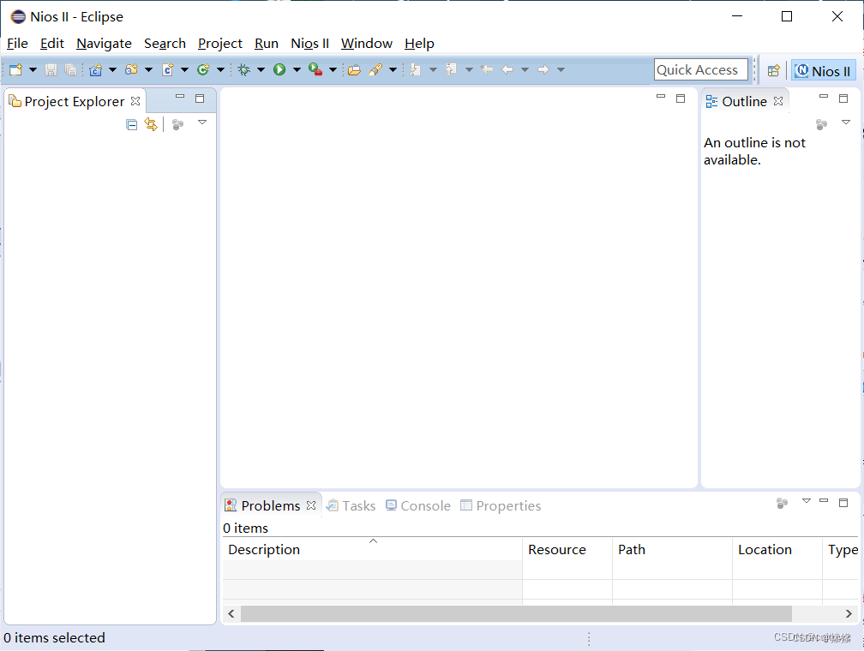Screen dimensions: 864x651
Task: Maximize the Project Explorer panel
Action: [200, 99]
